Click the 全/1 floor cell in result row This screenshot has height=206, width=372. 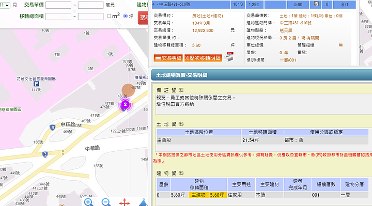click(344, 4)
